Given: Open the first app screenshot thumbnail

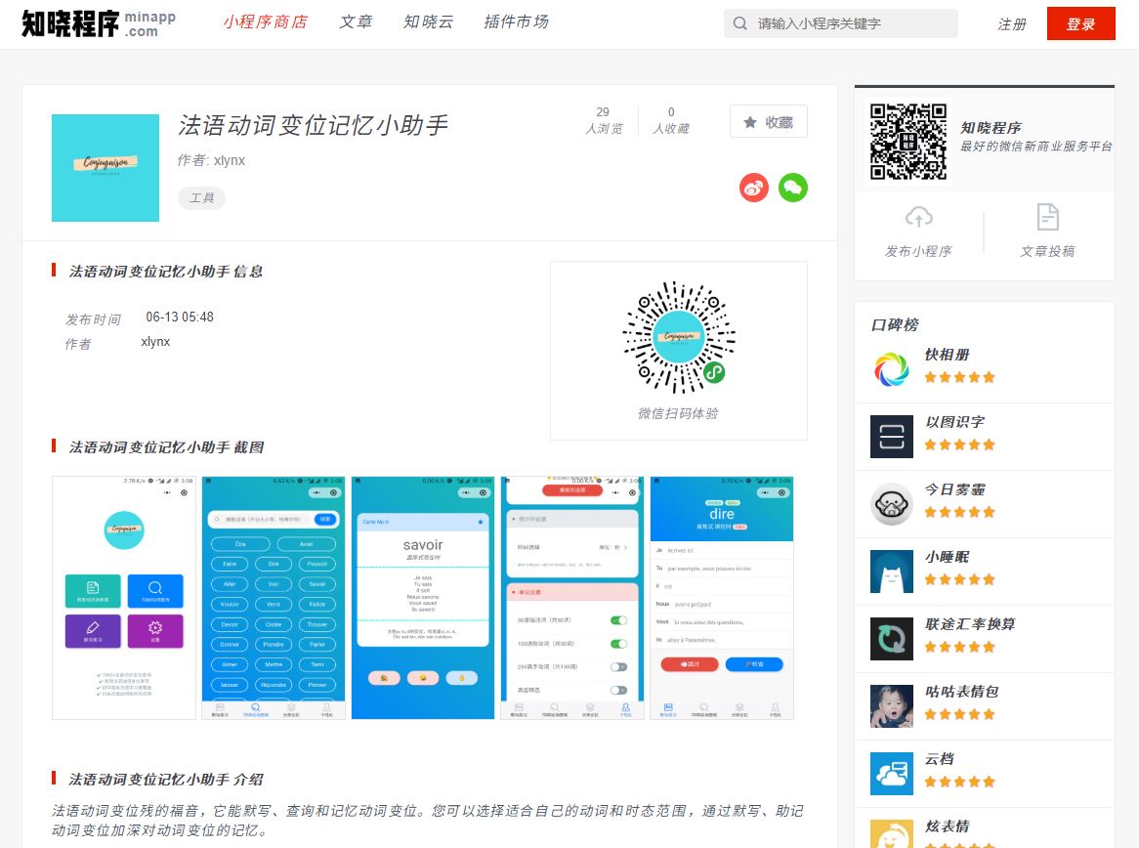Looking at the screenshot, I should coord(124,598).
